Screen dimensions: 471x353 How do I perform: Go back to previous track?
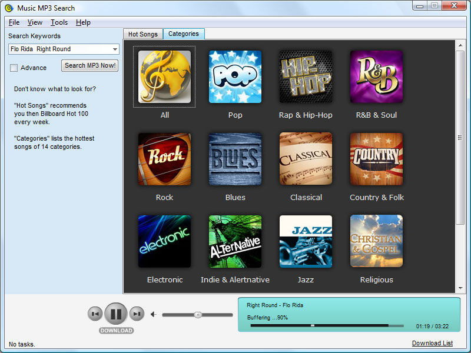(95, 314)
